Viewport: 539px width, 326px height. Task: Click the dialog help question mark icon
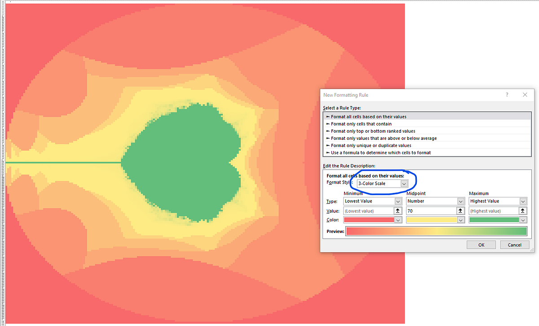pyautogui.click(x=507, y=95)
